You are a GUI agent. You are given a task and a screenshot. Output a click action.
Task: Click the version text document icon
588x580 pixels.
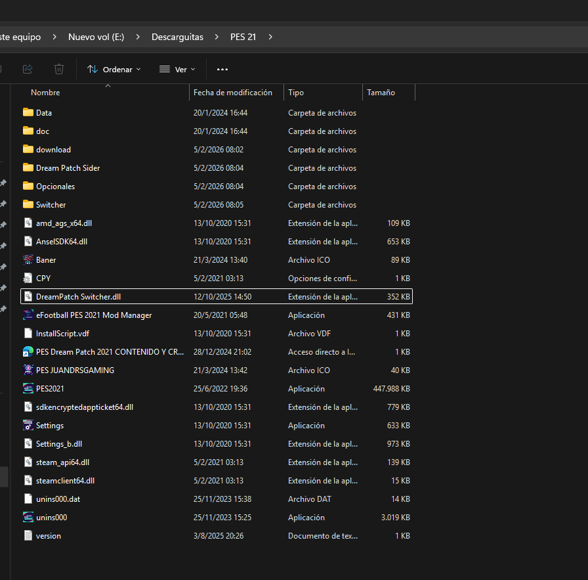[x=28, y=536]
